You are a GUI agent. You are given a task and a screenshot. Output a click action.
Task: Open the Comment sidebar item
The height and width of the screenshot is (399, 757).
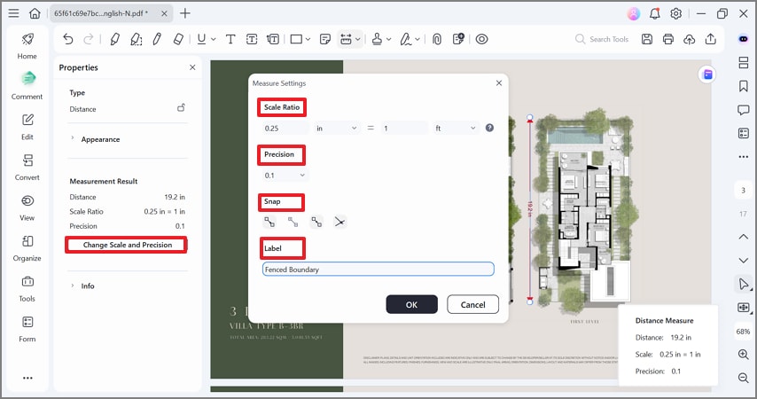point(27,86)
